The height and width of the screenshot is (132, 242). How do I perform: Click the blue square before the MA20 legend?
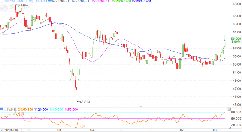(50, 1)
